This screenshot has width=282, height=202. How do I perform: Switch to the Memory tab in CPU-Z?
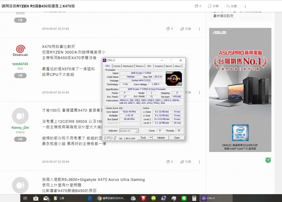point(140,66)
